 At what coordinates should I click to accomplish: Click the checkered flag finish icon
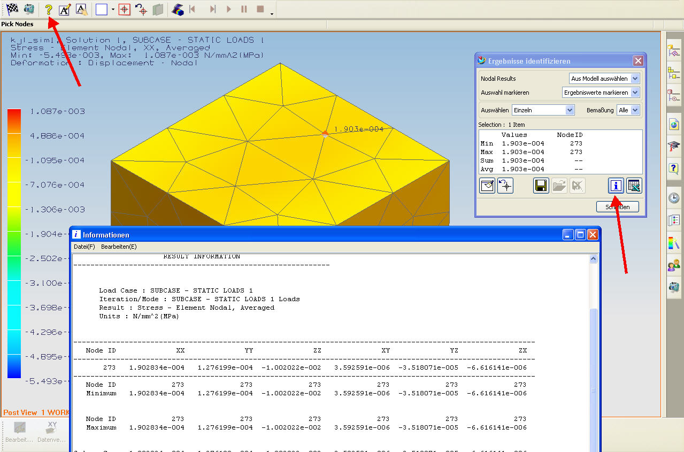pyautogui.click(x=12, y=9)
